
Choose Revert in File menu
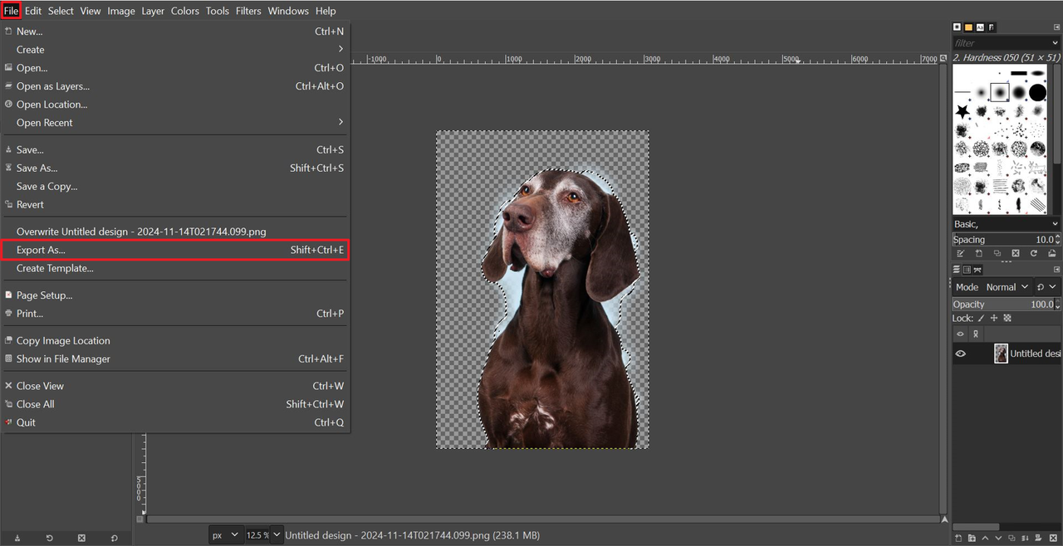click(x=175, y=205)
